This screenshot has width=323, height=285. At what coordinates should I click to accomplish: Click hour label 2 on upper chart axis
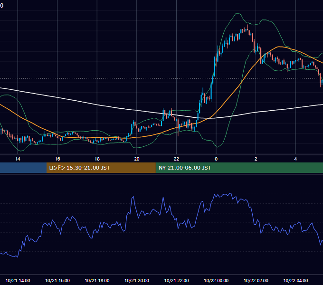click(x=256, y=159)
